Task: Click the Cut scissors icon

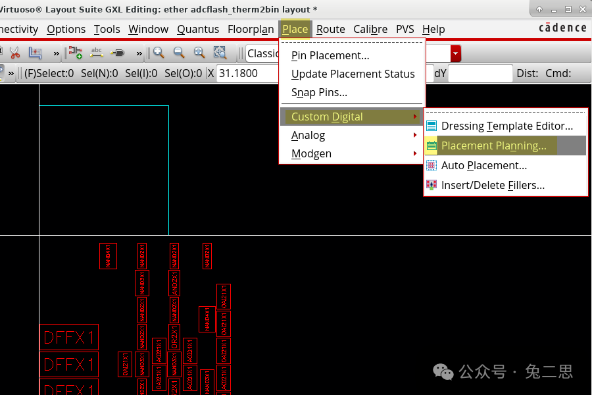Action: 14,53
